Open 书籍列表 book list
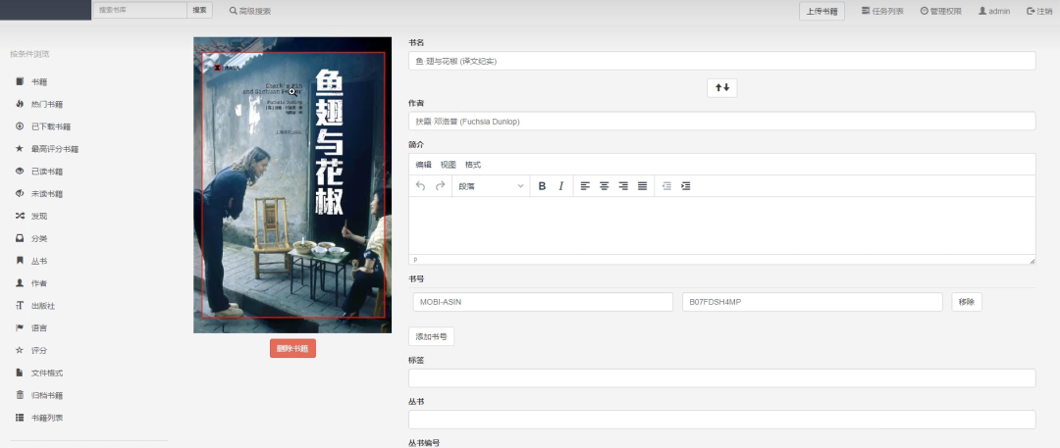The image size is (1060, 448). [x=39, y=418]
